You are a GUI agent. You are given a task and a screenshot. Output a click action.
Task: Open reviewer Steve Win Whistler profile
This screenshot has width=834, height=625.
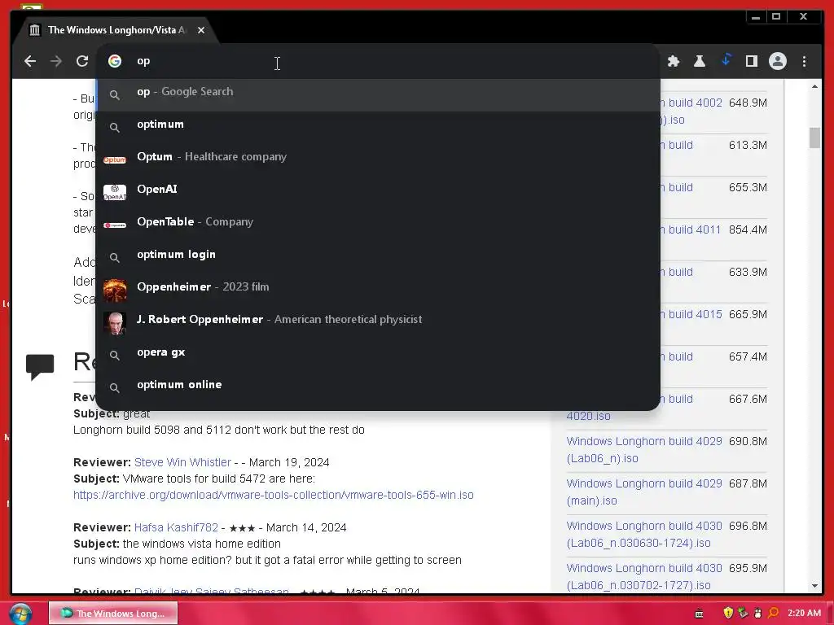(182, 462)
